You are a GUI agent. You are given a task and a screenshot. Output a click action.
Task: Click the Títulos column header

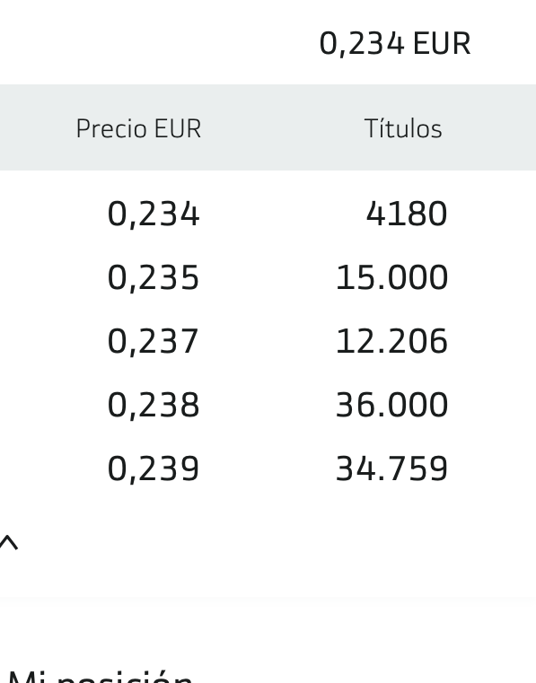click(403, 128)
